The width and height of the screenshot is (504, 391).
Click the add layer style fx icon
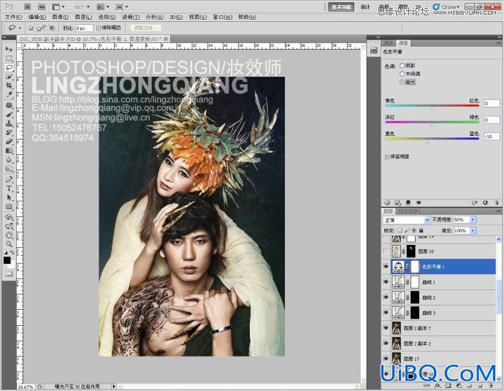tap(438, 385)
